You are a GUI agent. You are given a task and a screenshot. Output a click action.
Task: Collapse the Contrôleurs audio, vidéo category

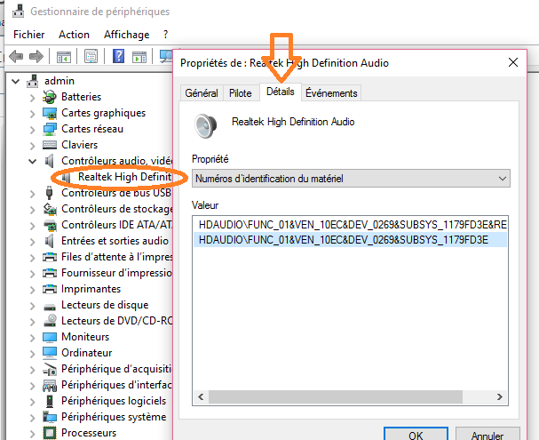(x=32, y=161)
